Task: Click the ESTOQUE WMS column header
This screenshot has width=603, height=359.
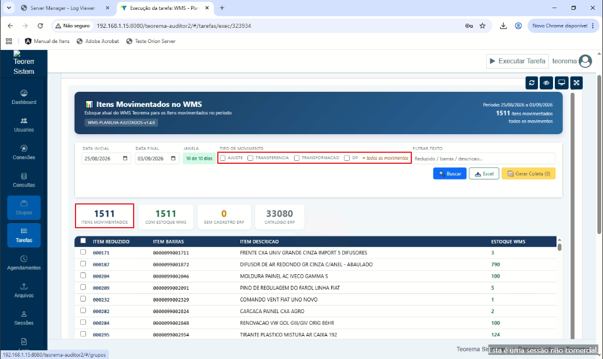Action: [x=508, y=242]
